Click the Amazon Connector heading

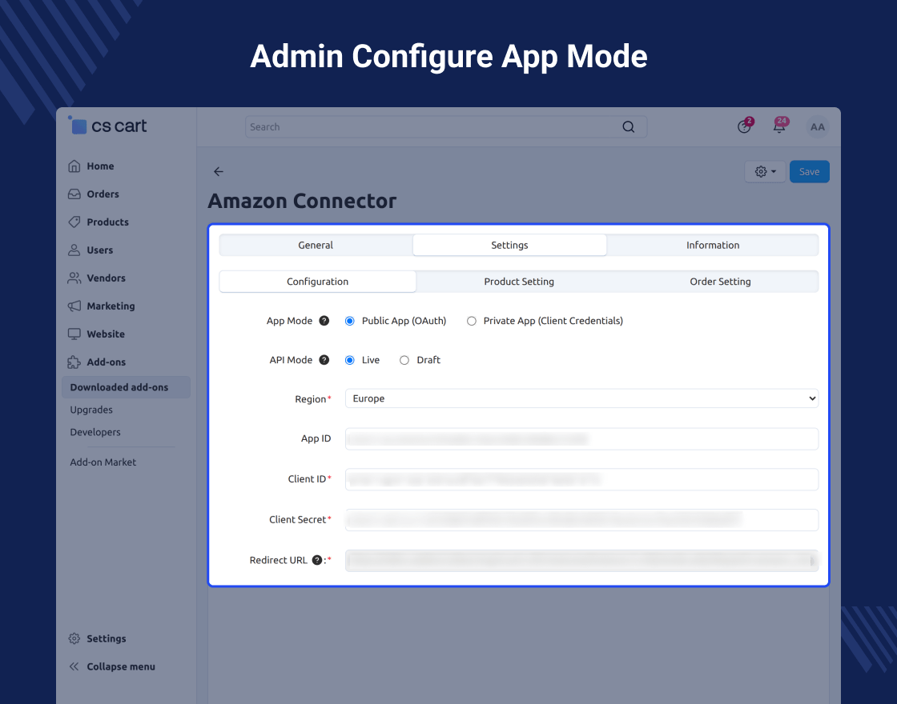tap(302, 201)
